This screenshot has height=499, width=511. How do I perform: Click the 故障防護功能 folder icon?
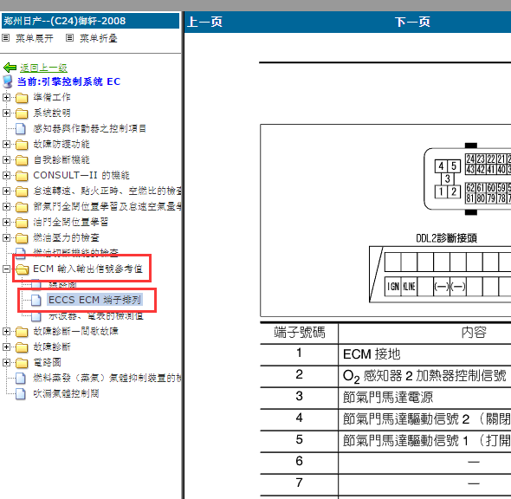pyautogui.click(x=22, y=145)
